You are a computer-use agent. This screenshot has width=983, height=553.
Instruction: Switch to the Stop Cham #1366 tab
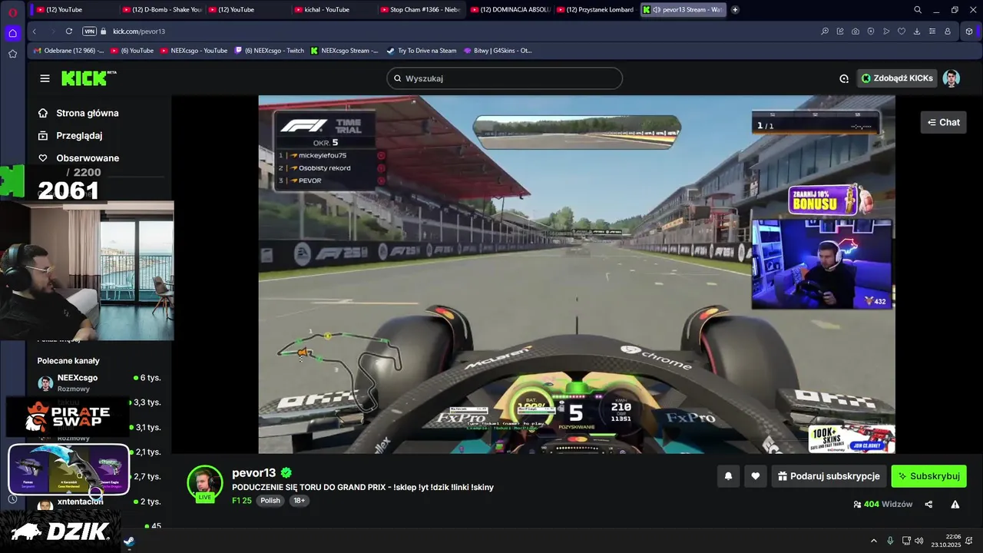tap(419, 9)
